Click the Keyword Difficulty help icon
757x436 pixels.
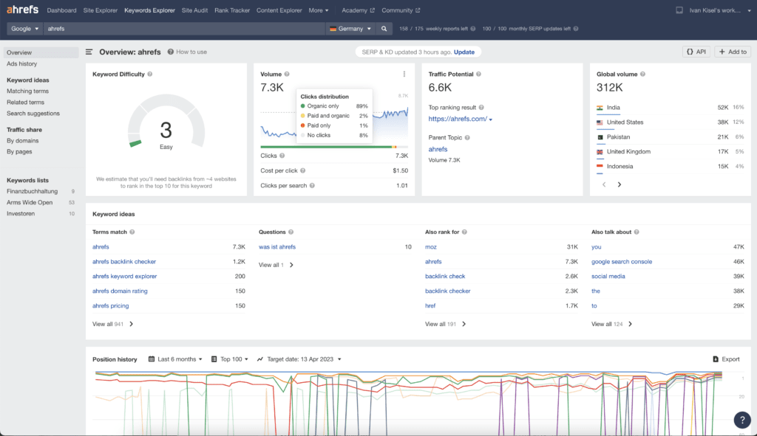[x=150, y=75]
